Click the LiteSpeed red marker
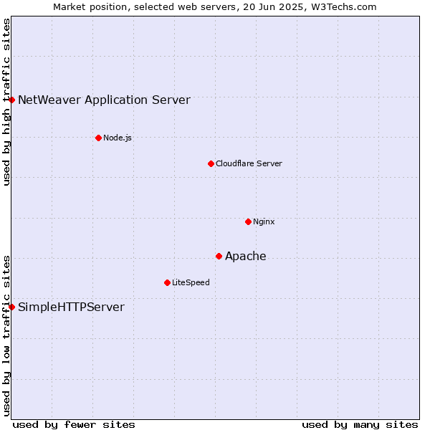The width and height of the screenshot is (430, 430). (x=167, y=282)
